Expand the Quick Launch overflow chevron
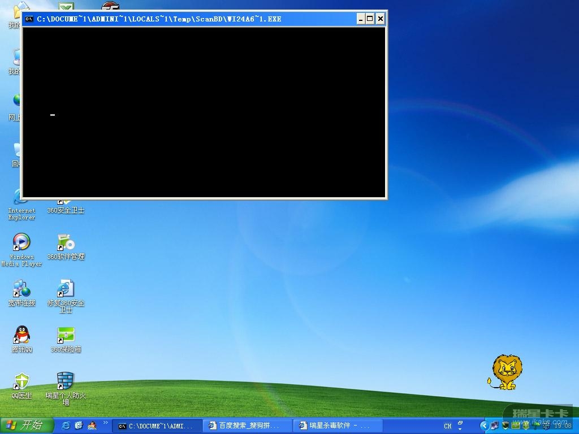The width and height of the screenshot is (579, 434). click(105, 423)
